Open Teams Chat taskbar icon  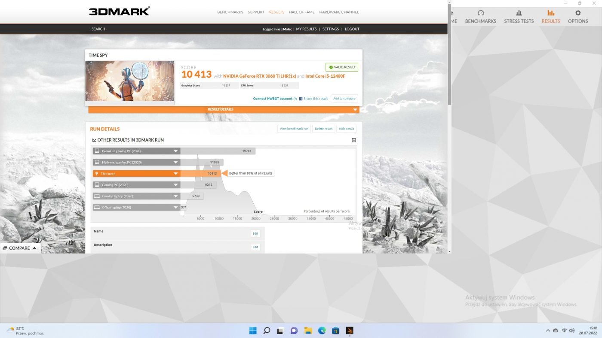294,330
